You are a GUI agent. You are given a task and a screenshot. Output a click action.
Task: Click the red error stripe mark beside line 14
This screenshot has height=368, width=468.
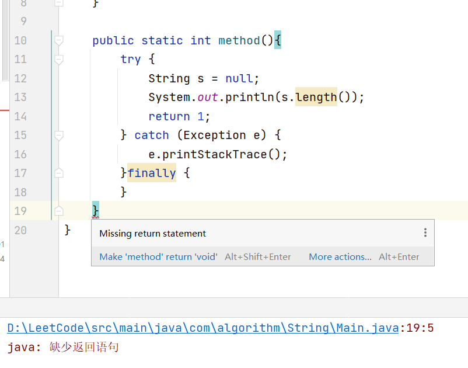coord(5,110)
